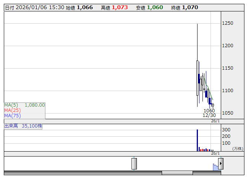This screenshot has width=249, height=179.
Task: Click the 安値 1,060 low price
Action: (149, 8)
